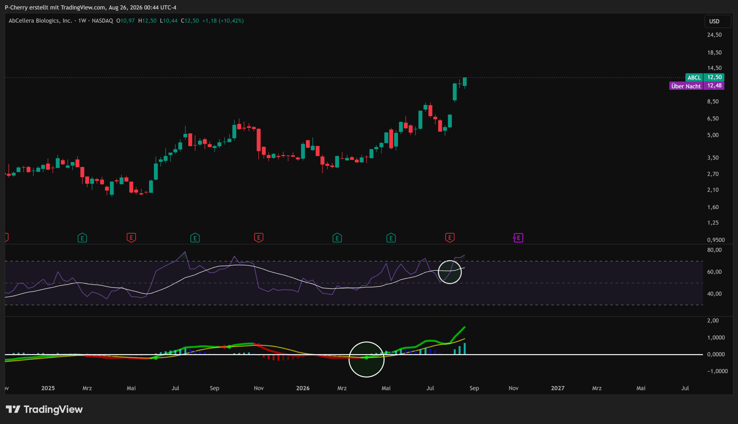738x424 pixels.
Task: Click the −1,0000 MACD scale label
Action: (x=717, y=371)
